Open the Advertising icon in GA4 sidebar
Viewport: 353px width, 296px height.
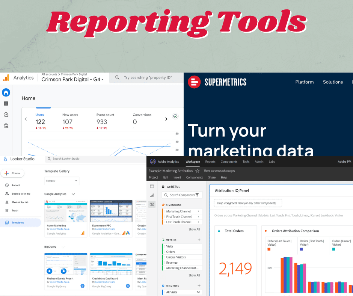pyautogui.click(x=6, y=125)
